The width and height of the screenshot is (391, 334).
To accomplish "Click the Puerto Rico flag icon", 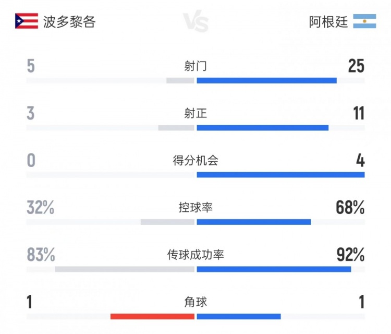I will pyautogui.click(x=27, y=21).
